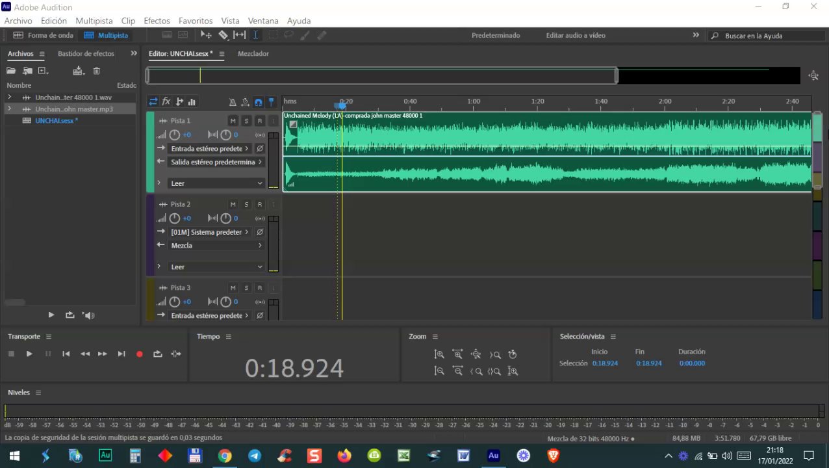The image size is (829, 468).
Task: Expand the Unchain...ter 48000 1.wav file entry
Action: [x=10, y=97]
